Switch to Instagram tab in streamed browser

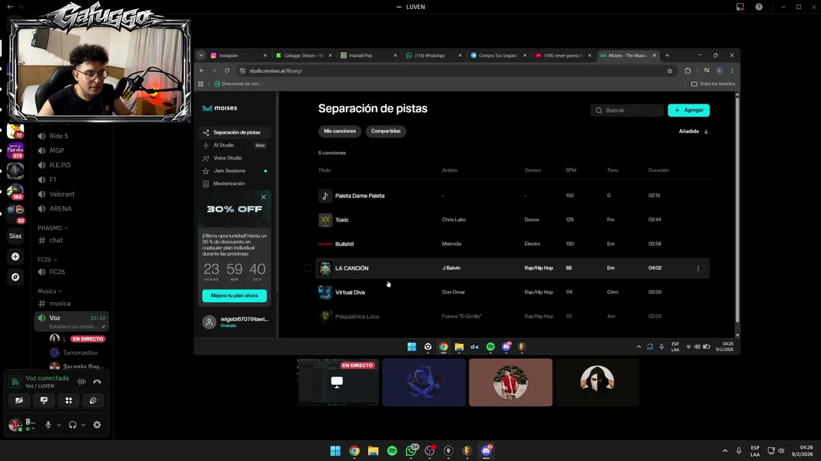tap(238, 56)
